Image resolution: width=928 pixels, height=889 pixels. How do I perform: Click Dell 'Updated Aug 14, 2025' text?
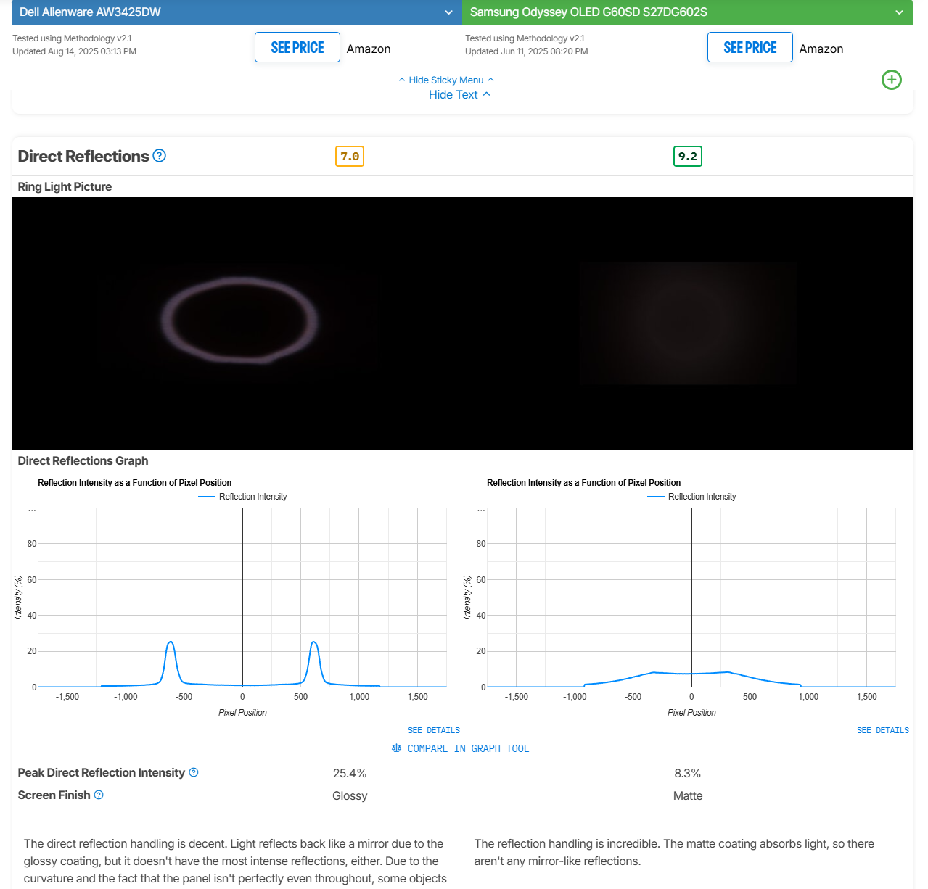[74, 51]
